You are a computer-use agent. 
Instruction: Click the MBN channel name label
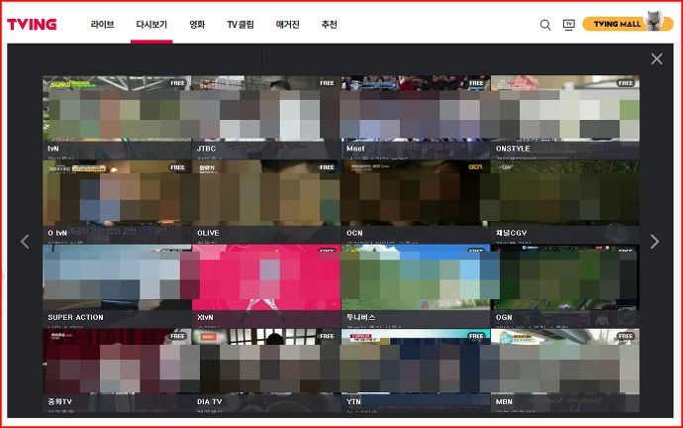(504, 402)
